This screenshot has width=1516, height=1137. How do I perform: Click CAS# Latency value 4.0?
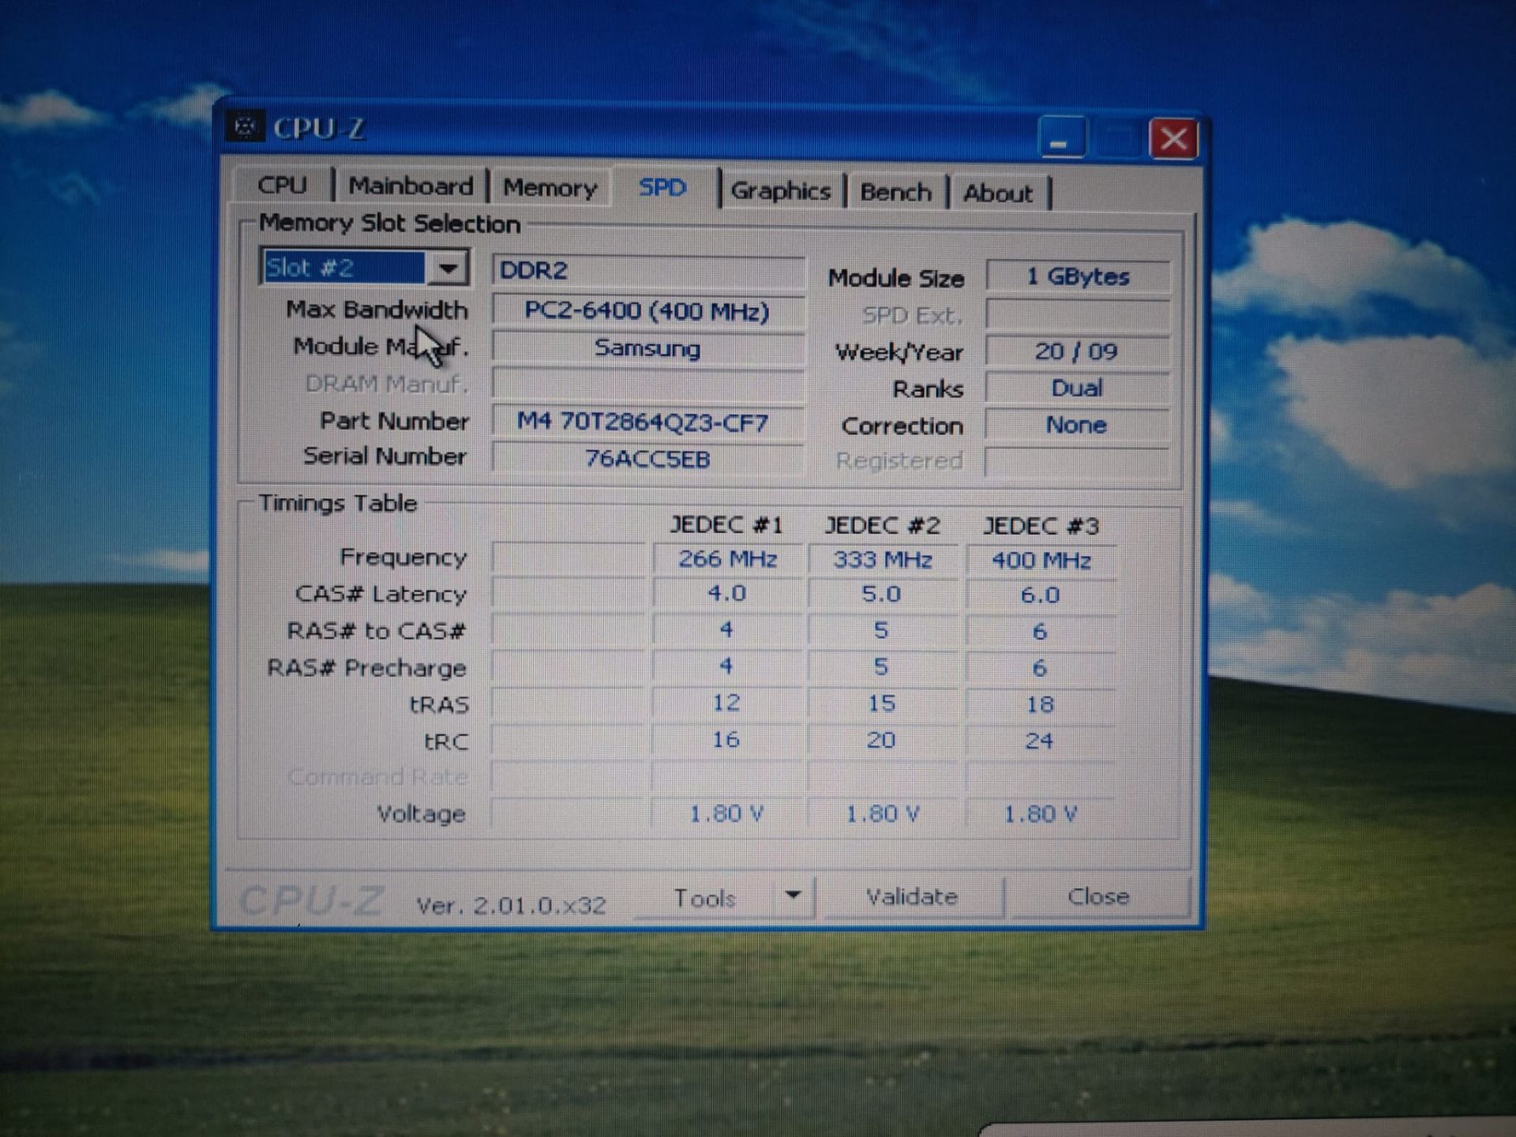point(727,593)
